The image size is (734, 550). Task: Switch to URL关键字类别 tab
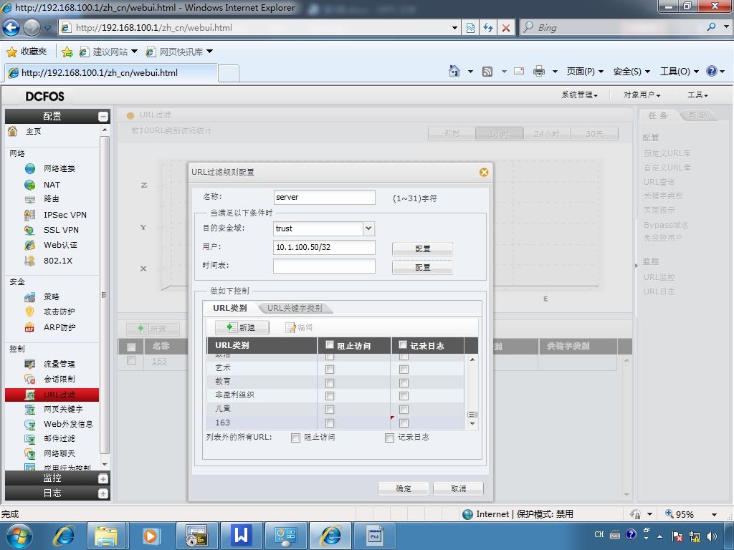[295, 308]
